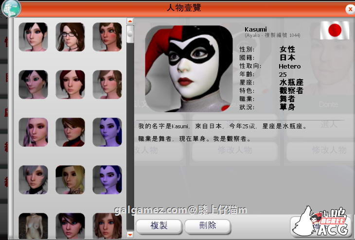Close the 人物壹覽 window
The width and height of the screenshot is (355, 240).
point(350,9)
